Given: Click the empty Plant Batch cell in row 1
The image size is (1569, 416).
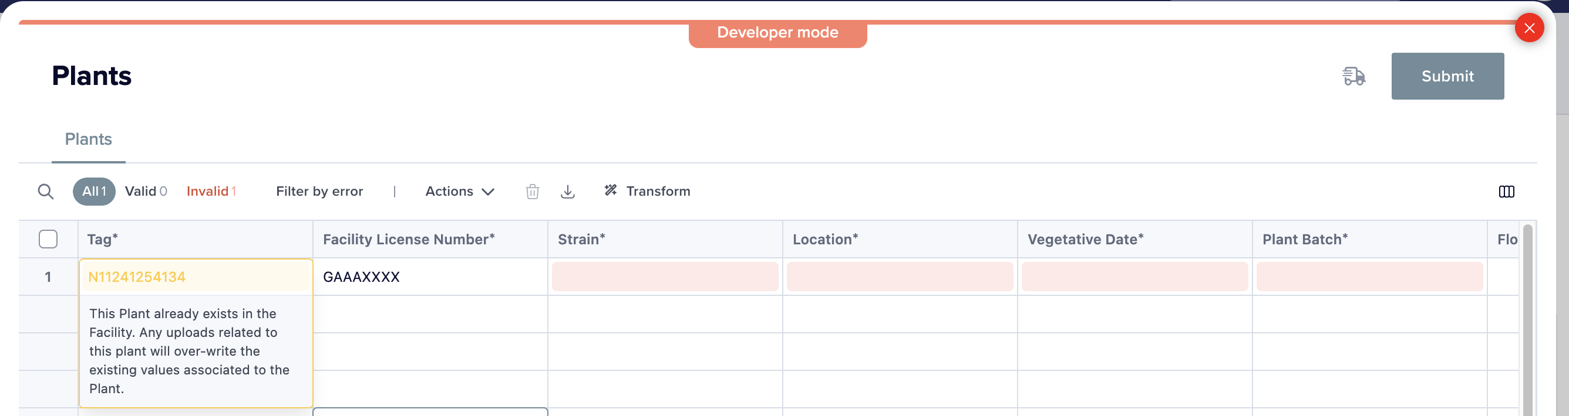Looking at the screenshot, I should 1369,277.
